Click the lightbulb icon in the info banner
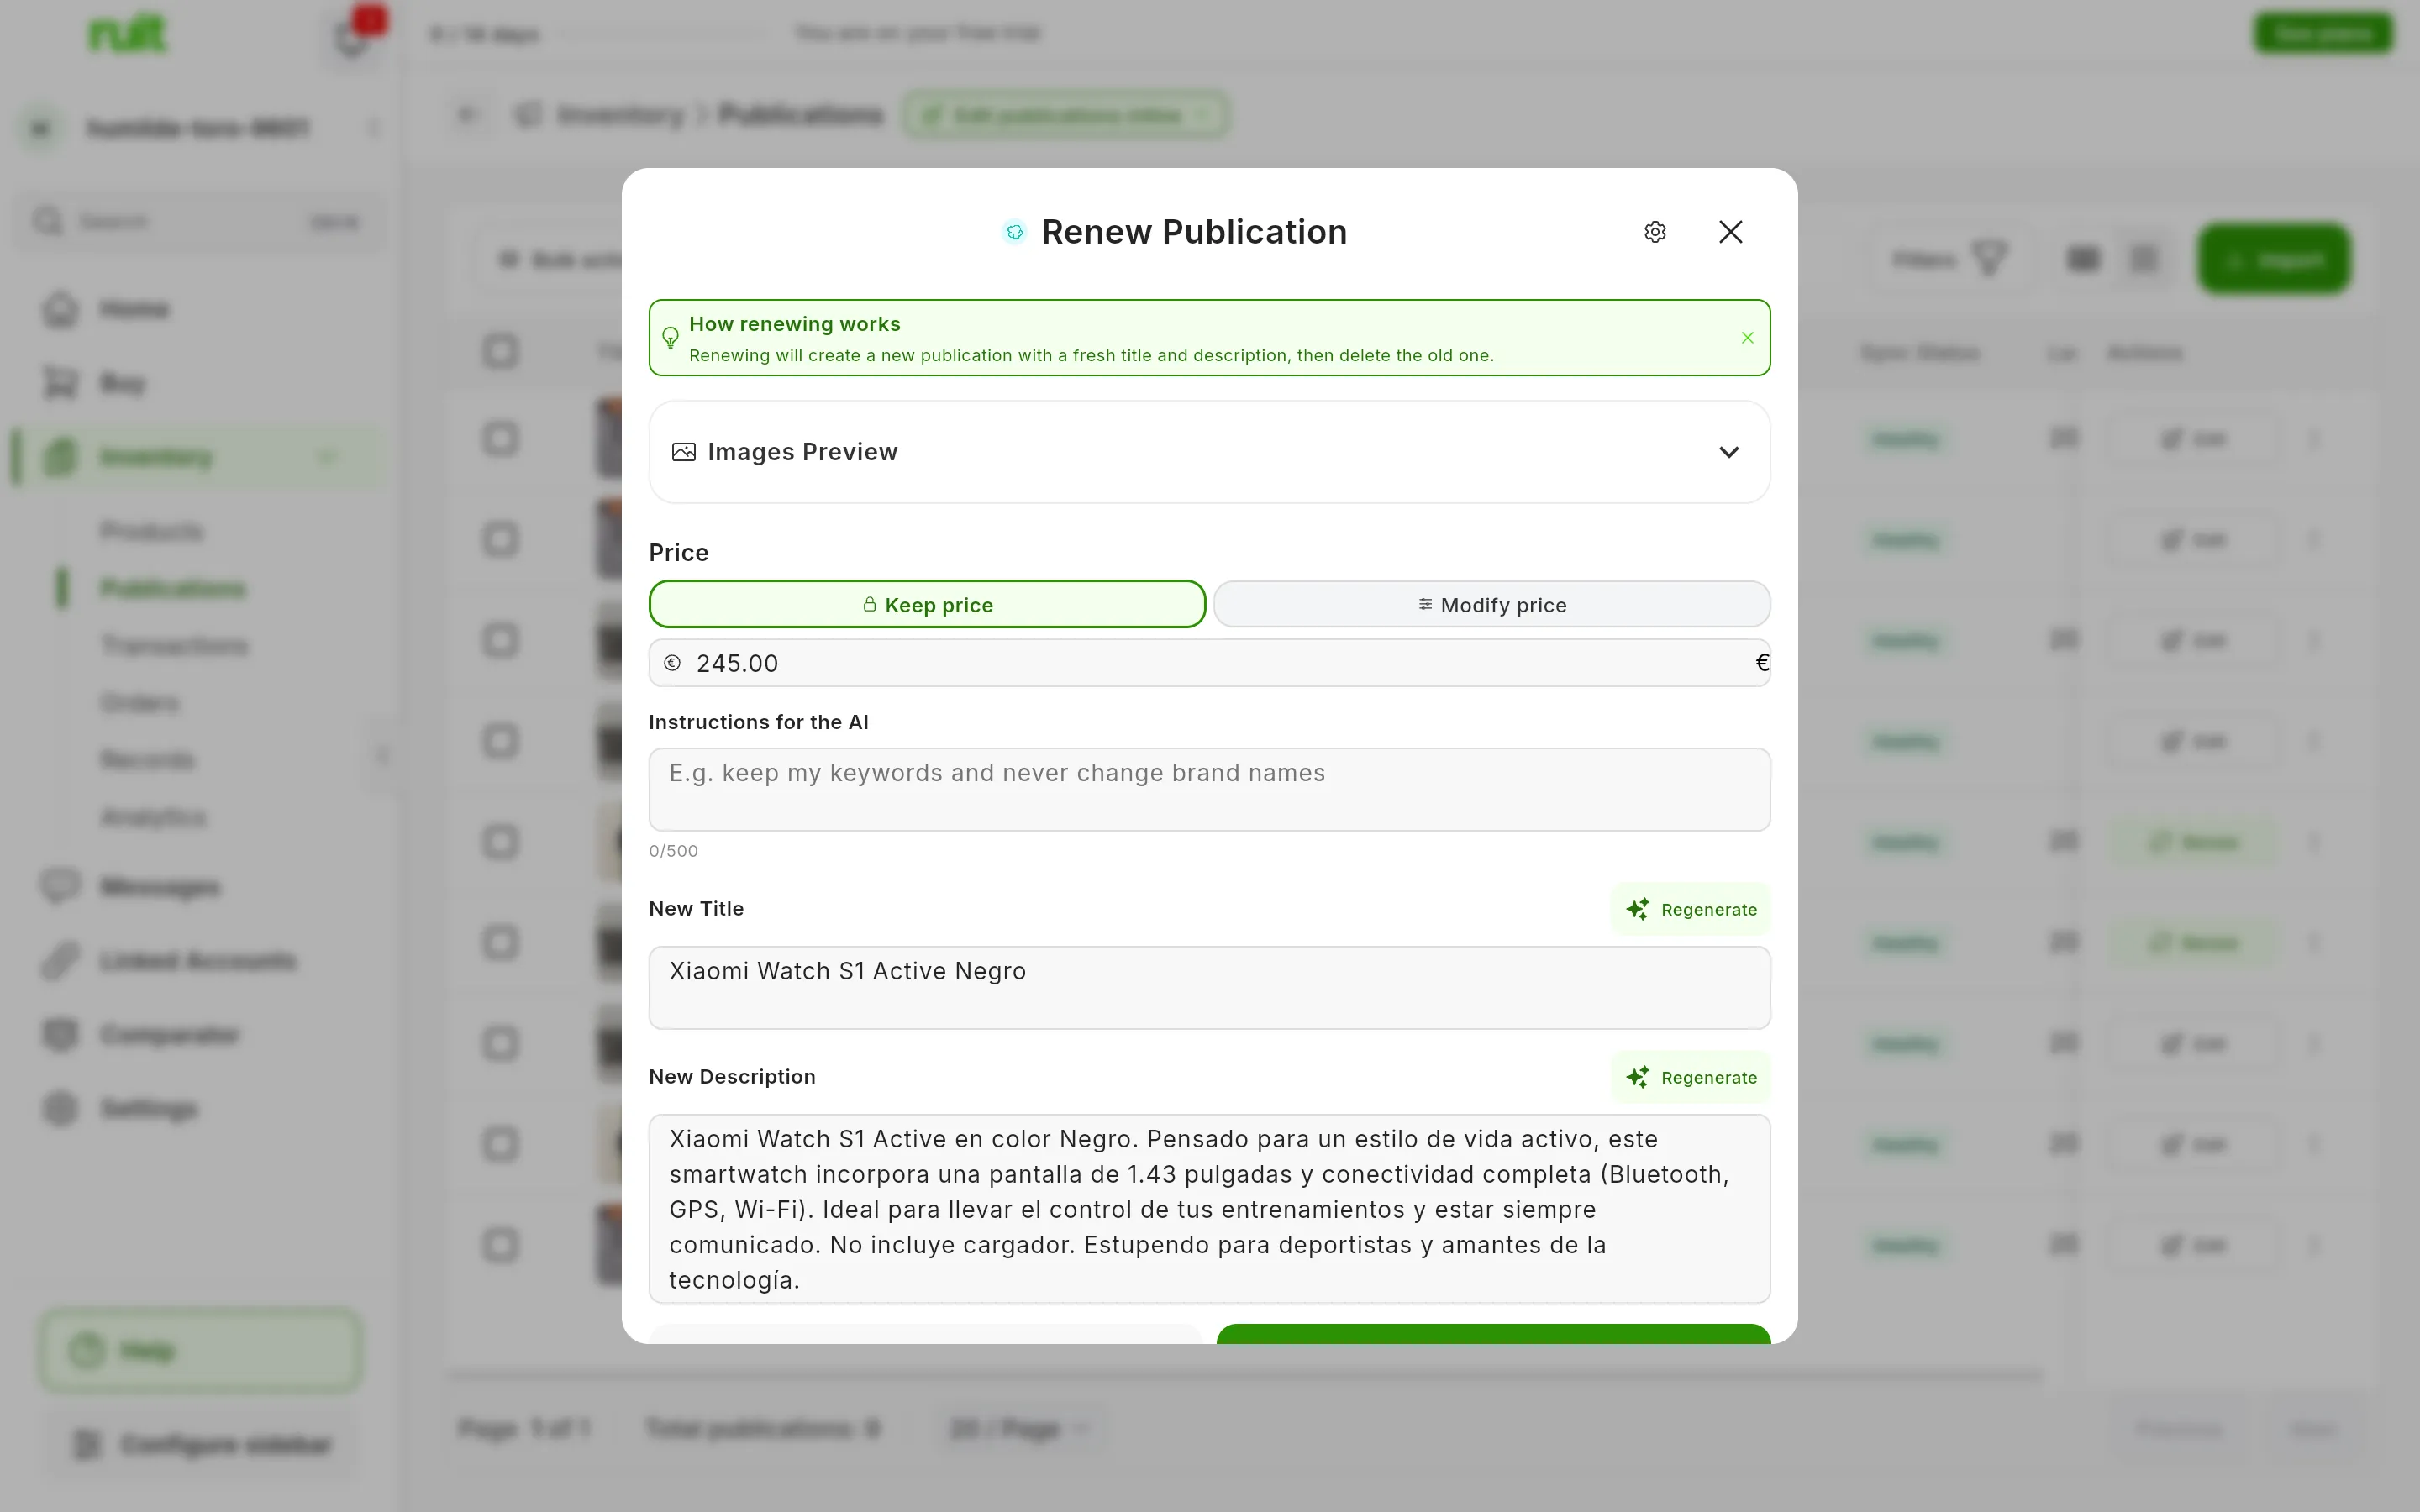The height and width of the screenshot is (1512, 2420). click(x=671, y=338)
